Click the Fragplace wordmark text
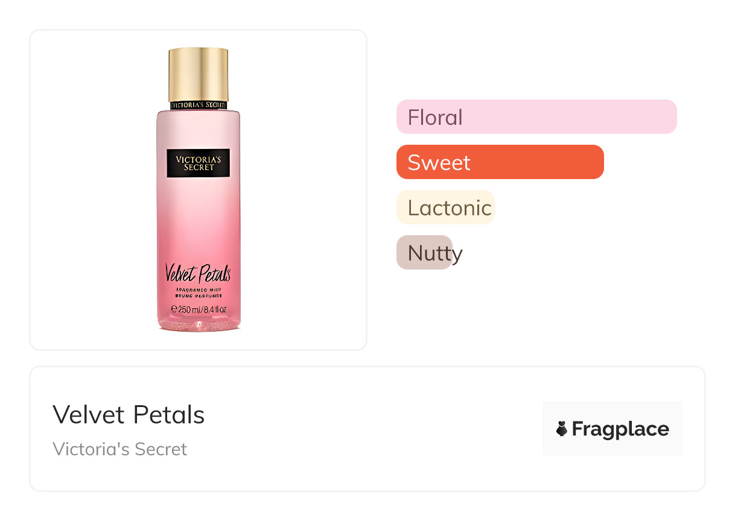Image resolution: width=735 pixels, height=521 pixels. pyautogui.click(x=620, y=429)
